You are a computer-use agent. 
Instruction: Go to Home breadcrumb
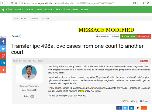(16, 19)
